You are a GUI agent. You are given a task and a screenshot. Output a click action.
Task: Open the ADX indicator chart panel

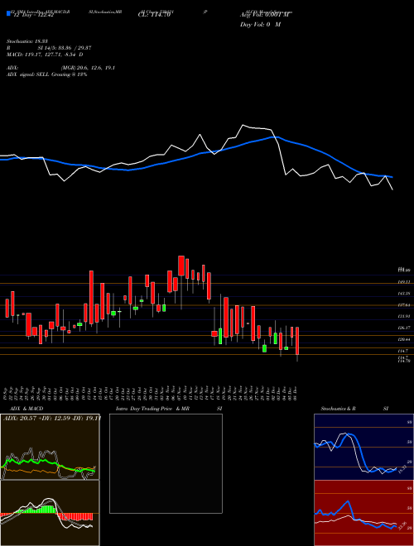pos(50,447)
